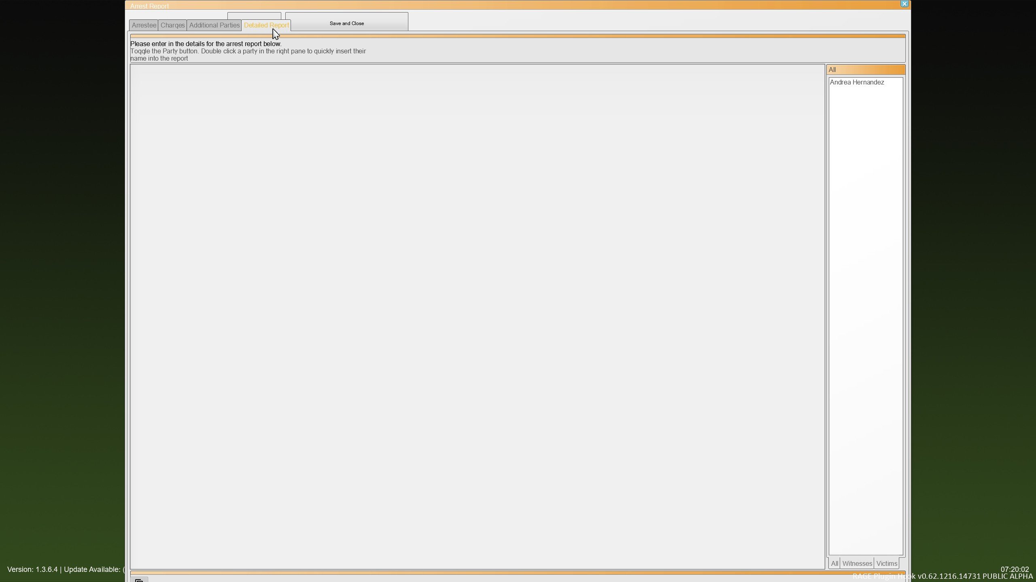Toggle the Party pane icon button
1036x582 pixels.
139,580
